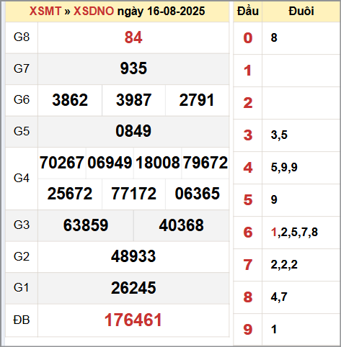Click G4 number 77172
The height and width of the screenshot is (347, 341).
click(x=133, y=194)
